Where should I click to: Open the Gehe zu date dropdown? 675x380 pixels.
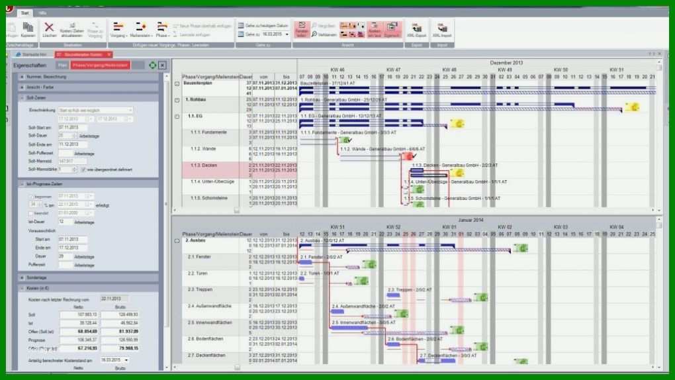point(287,34)
